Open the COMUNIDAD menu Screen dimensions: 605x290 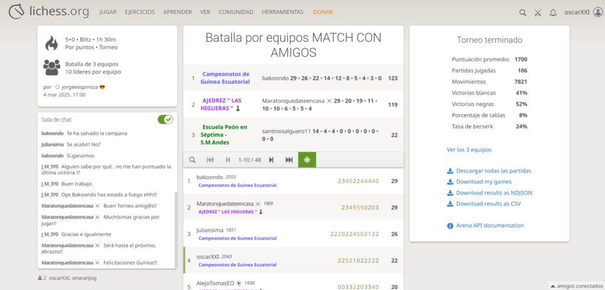pyautogui.click(x=236, y=12)
